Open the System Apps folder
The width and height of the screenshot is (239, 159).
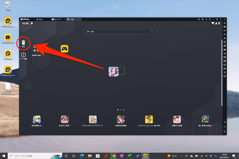(x=36, y=50)
